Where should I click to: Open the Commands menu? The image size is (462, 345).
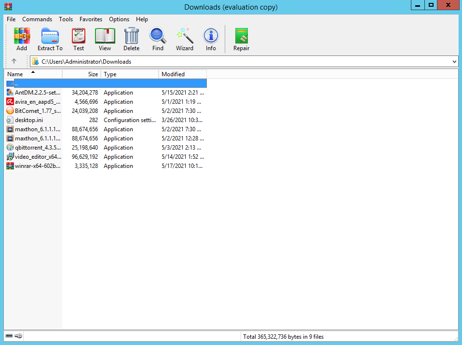pos(37,19)
